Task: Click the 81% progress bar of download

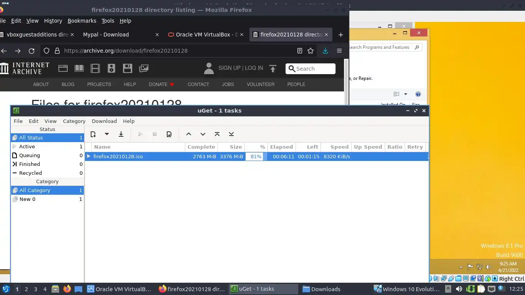Action: [256, 156]
